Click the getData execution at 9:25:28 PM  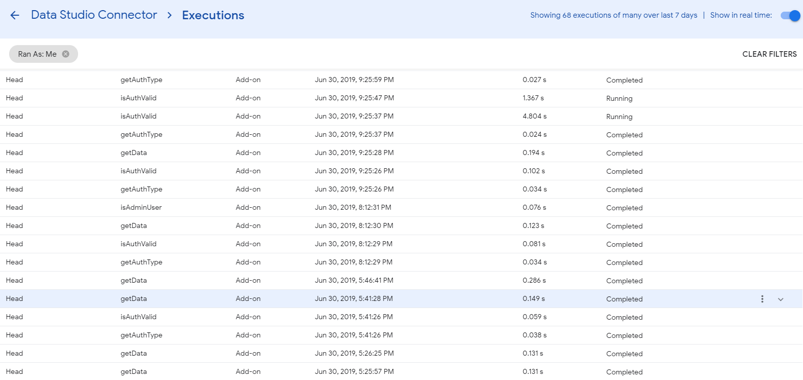[x=134, y=153]
